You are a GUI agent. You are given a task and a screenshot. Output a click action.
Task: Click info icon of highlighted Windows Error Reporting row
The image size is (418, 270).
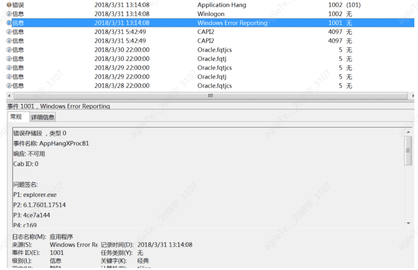point(9,23)
